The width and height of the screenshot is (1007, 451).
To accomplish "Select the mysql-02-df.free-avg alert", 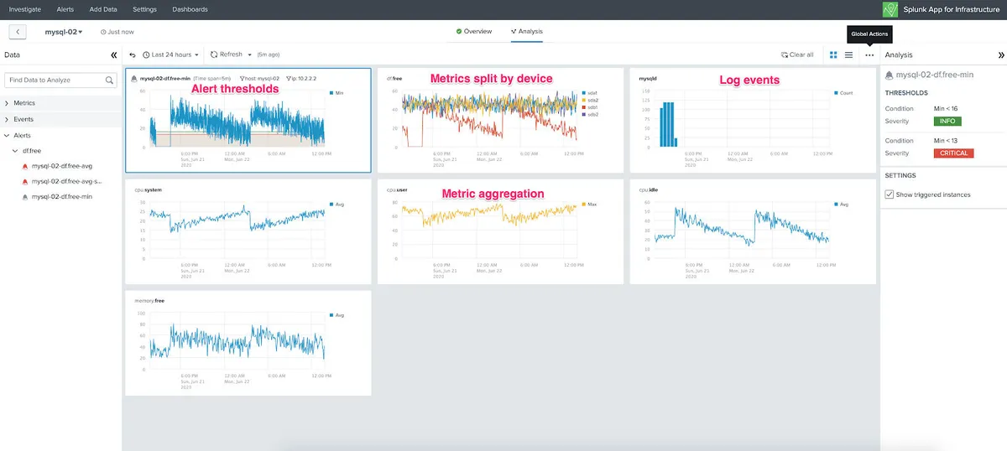I will [60, 166].
